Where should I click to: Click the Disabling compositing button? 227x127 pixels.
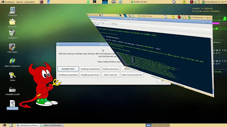tap(68, 75)
